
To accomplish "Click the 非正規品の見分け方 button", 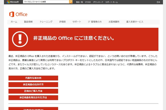I will coord(33,84).
